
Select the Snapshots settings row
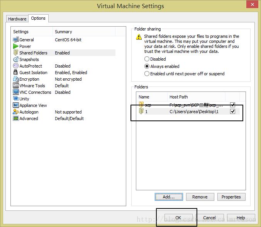pos(64,59)
